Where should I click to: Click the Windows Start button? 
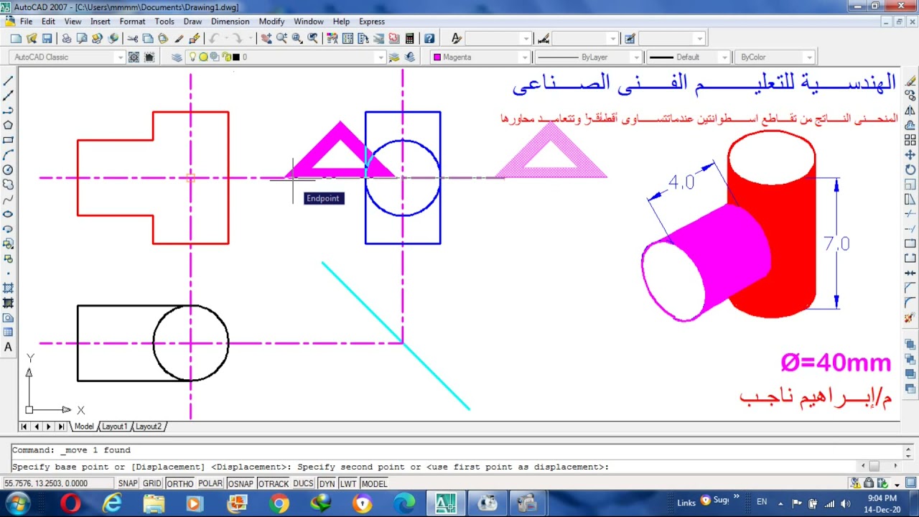click(17, 504)
